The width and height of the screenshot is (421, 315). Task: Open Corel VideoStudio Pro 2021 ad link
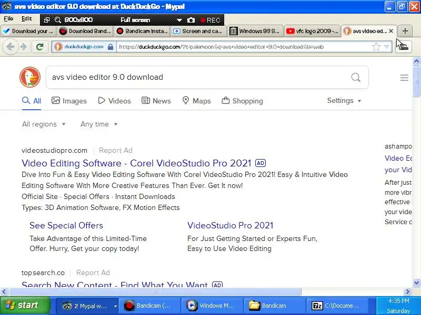[136, 163]
